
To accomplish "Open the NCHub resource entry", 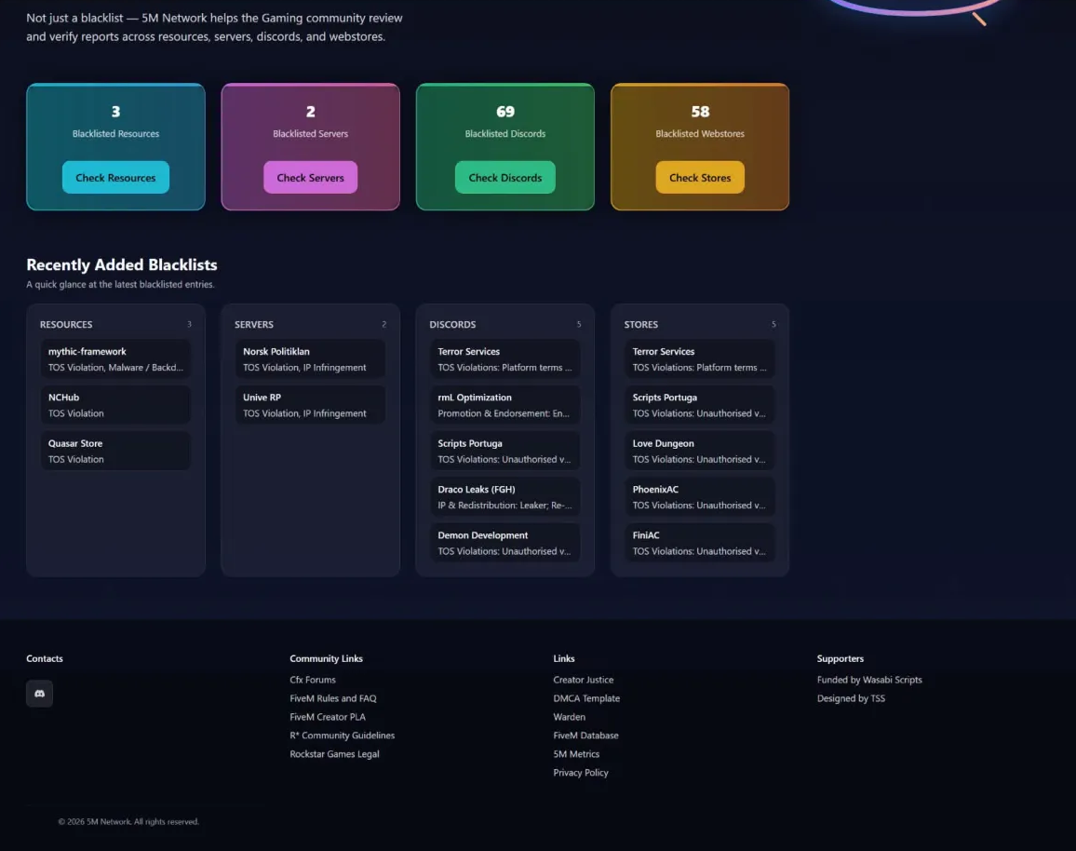I will pos(115,405).
